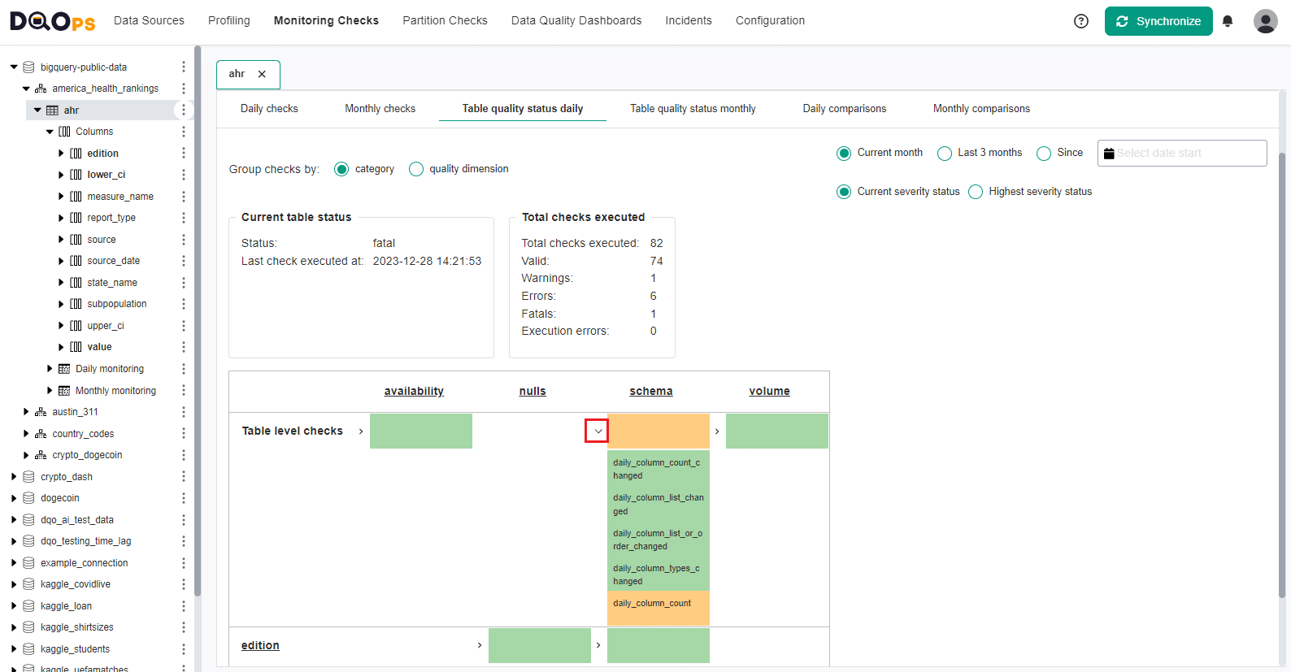Open kebab menu for Daily monitoring
Screen dimensions: 1291x672
(184, 369)
